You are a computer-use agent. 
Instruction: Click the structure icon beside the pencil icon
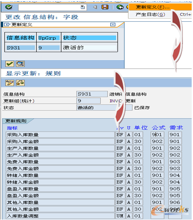click(20, 83)
